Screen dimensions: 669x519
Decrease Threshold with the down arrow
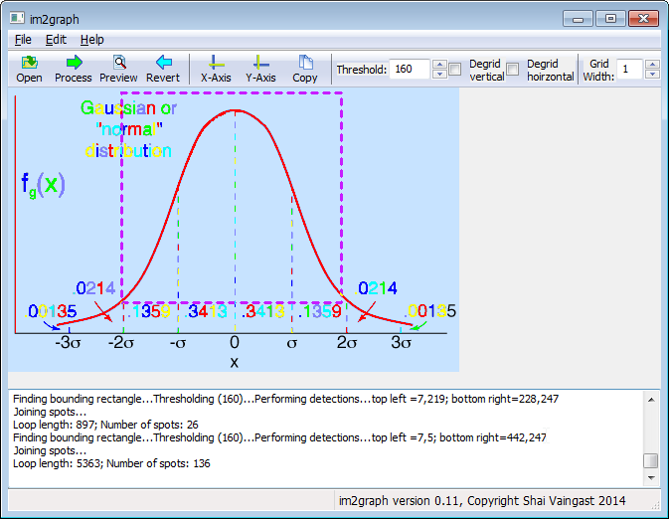[439, 75]
